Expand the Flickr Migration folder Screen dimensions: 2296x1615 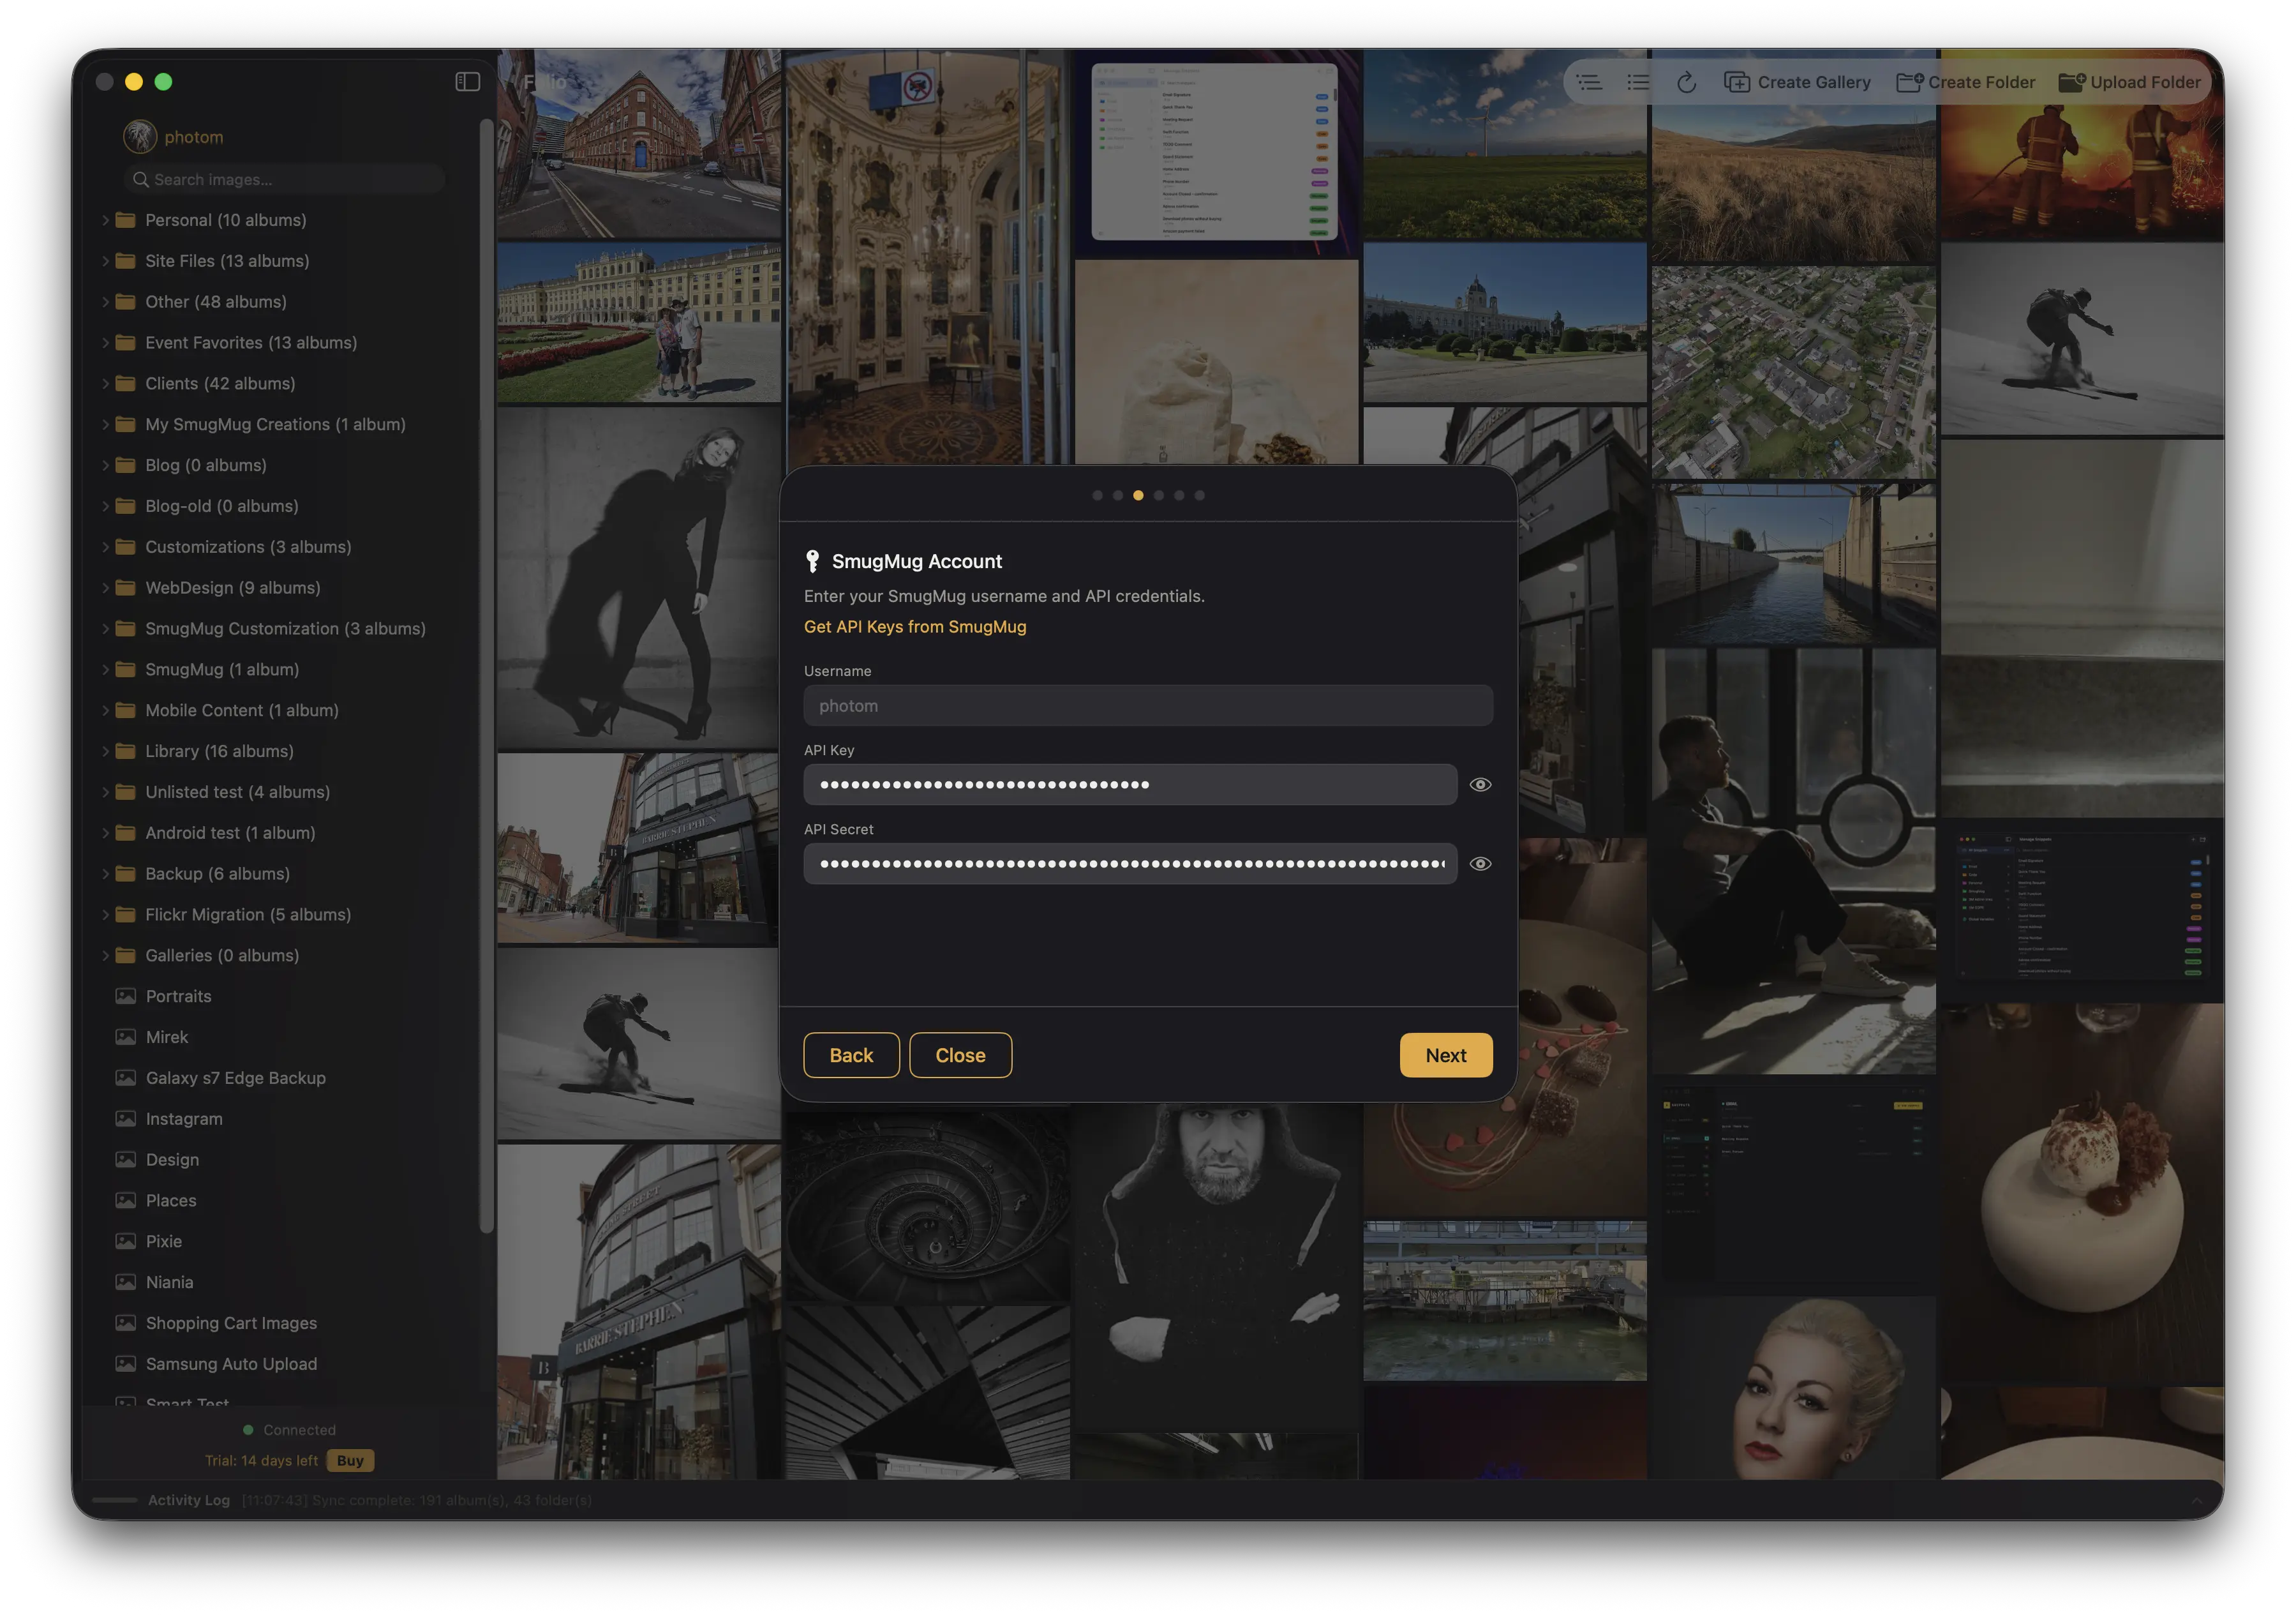[x=105, y=915]
